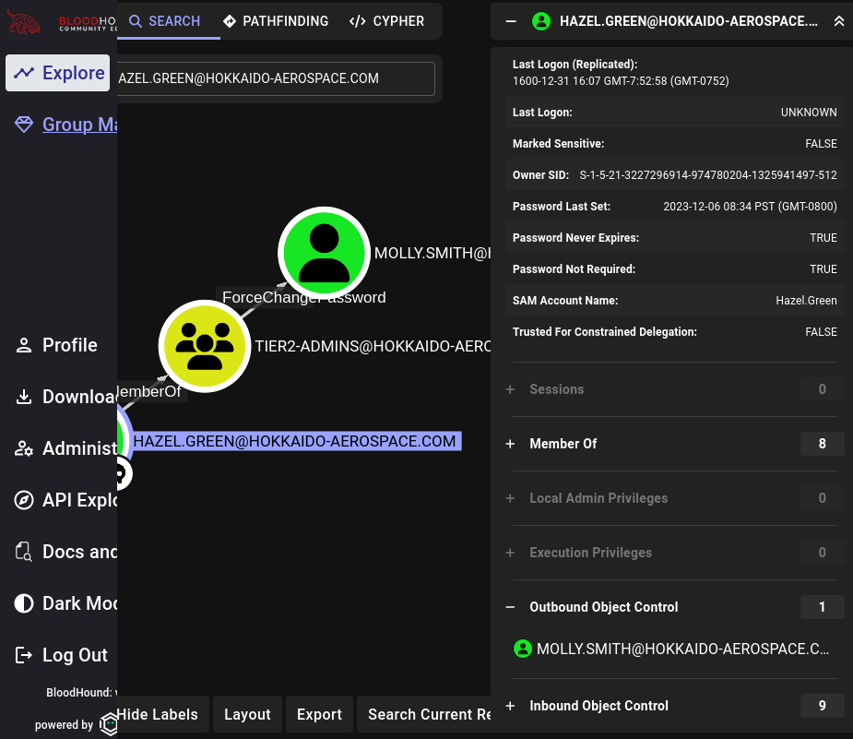Click the API Explorer compass icon

(24, 500)
